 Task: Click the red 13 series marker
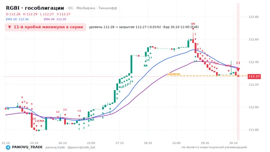65,110
